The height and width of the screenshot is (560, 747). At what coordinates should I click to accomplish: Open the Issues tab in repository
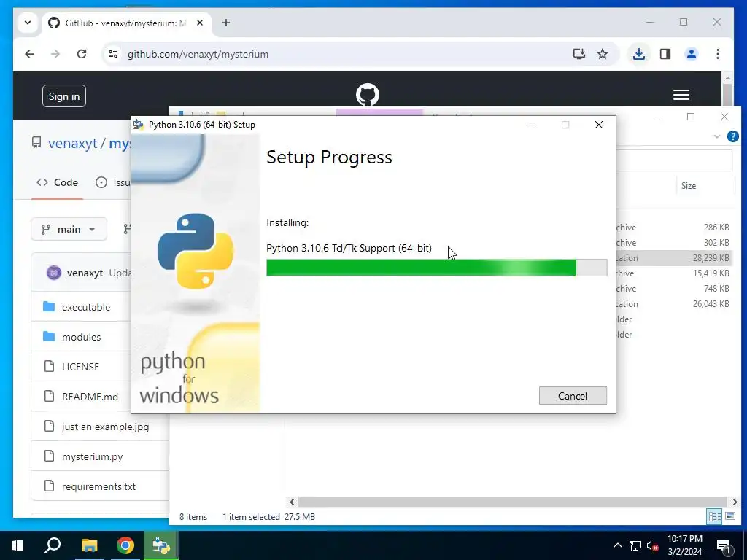(x=113, y=182)
